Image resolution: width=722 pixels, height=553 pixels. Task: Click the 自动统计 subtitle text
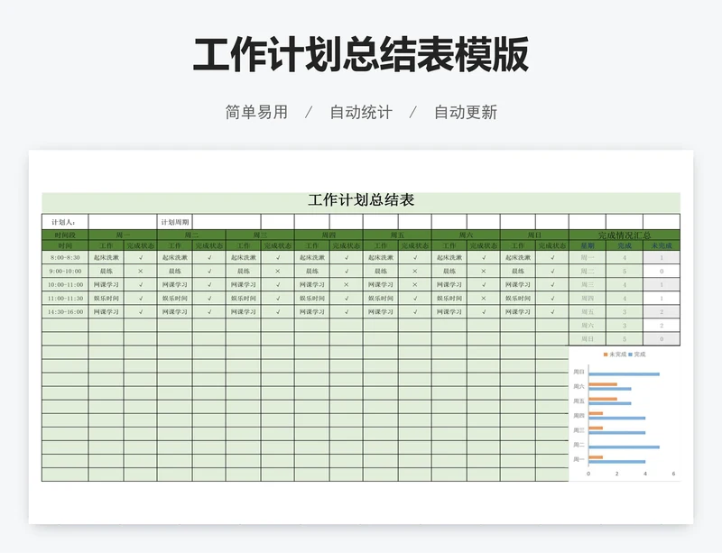pos(361,112)
